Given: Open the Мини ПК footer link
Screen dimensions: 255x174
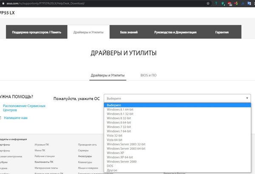Looking at the screenshot, I should coord(40,151).
